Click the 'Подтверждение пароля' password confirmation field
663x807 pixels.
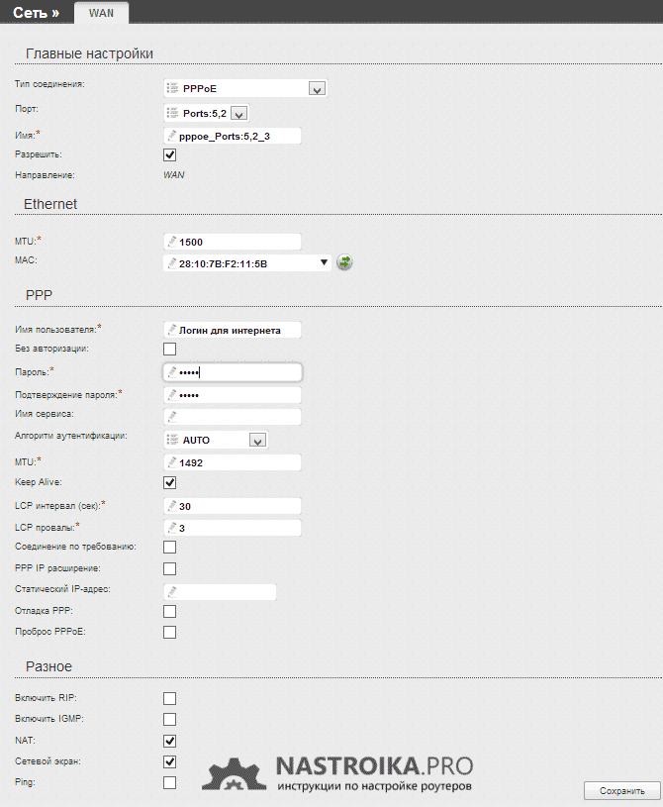(234, 395)
